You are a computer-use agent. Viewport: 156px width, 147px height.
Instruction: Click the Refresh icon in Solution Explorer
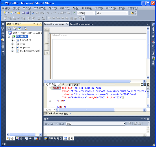19,29
